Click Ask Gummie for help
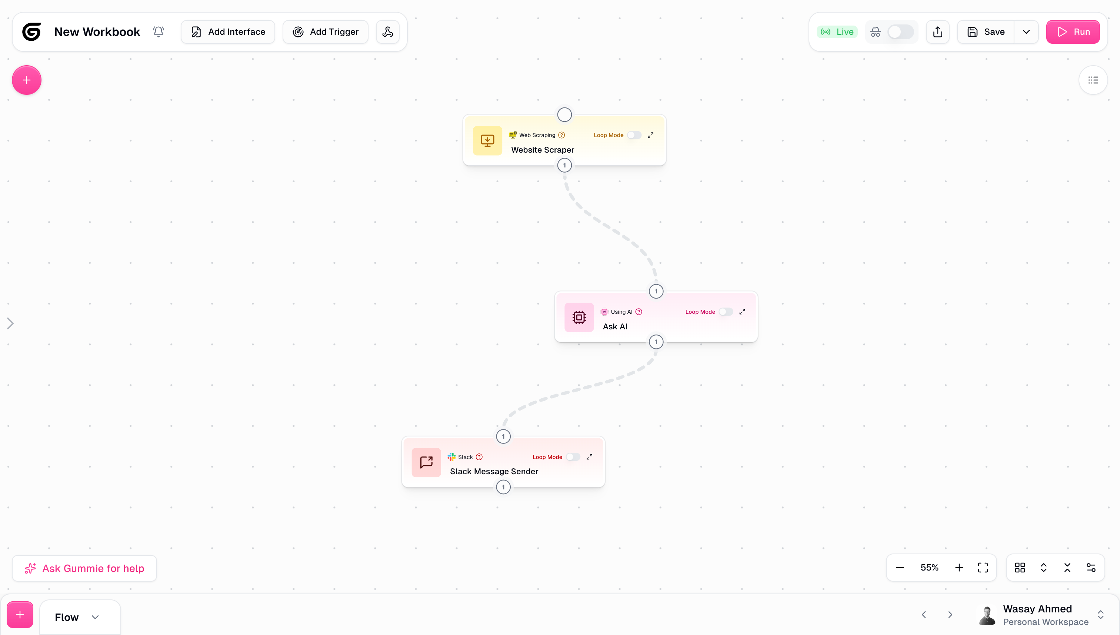This screenshot has width=1120, height=635. click(84, 568)
